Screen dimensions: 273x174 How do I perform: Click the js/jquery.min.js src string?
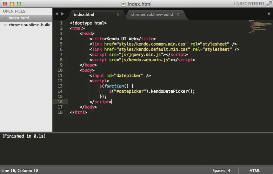[x=141, y=55]
